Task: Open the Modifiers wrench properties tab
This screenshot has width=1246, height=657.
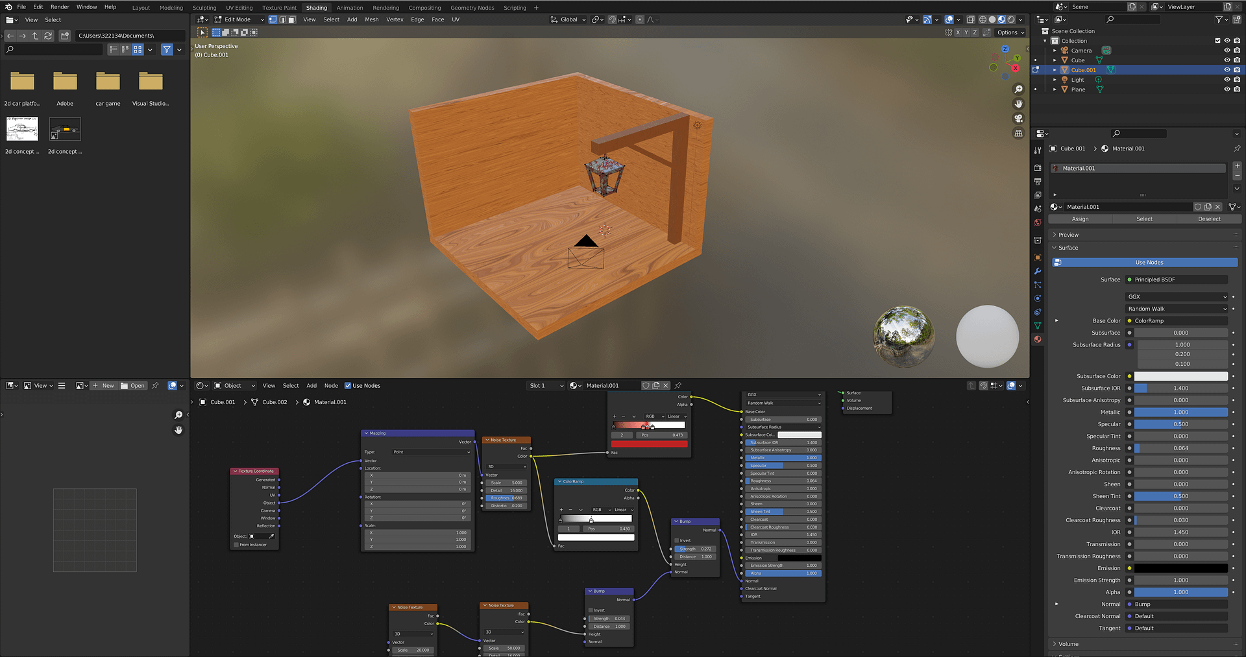Action: [1038, 271]
